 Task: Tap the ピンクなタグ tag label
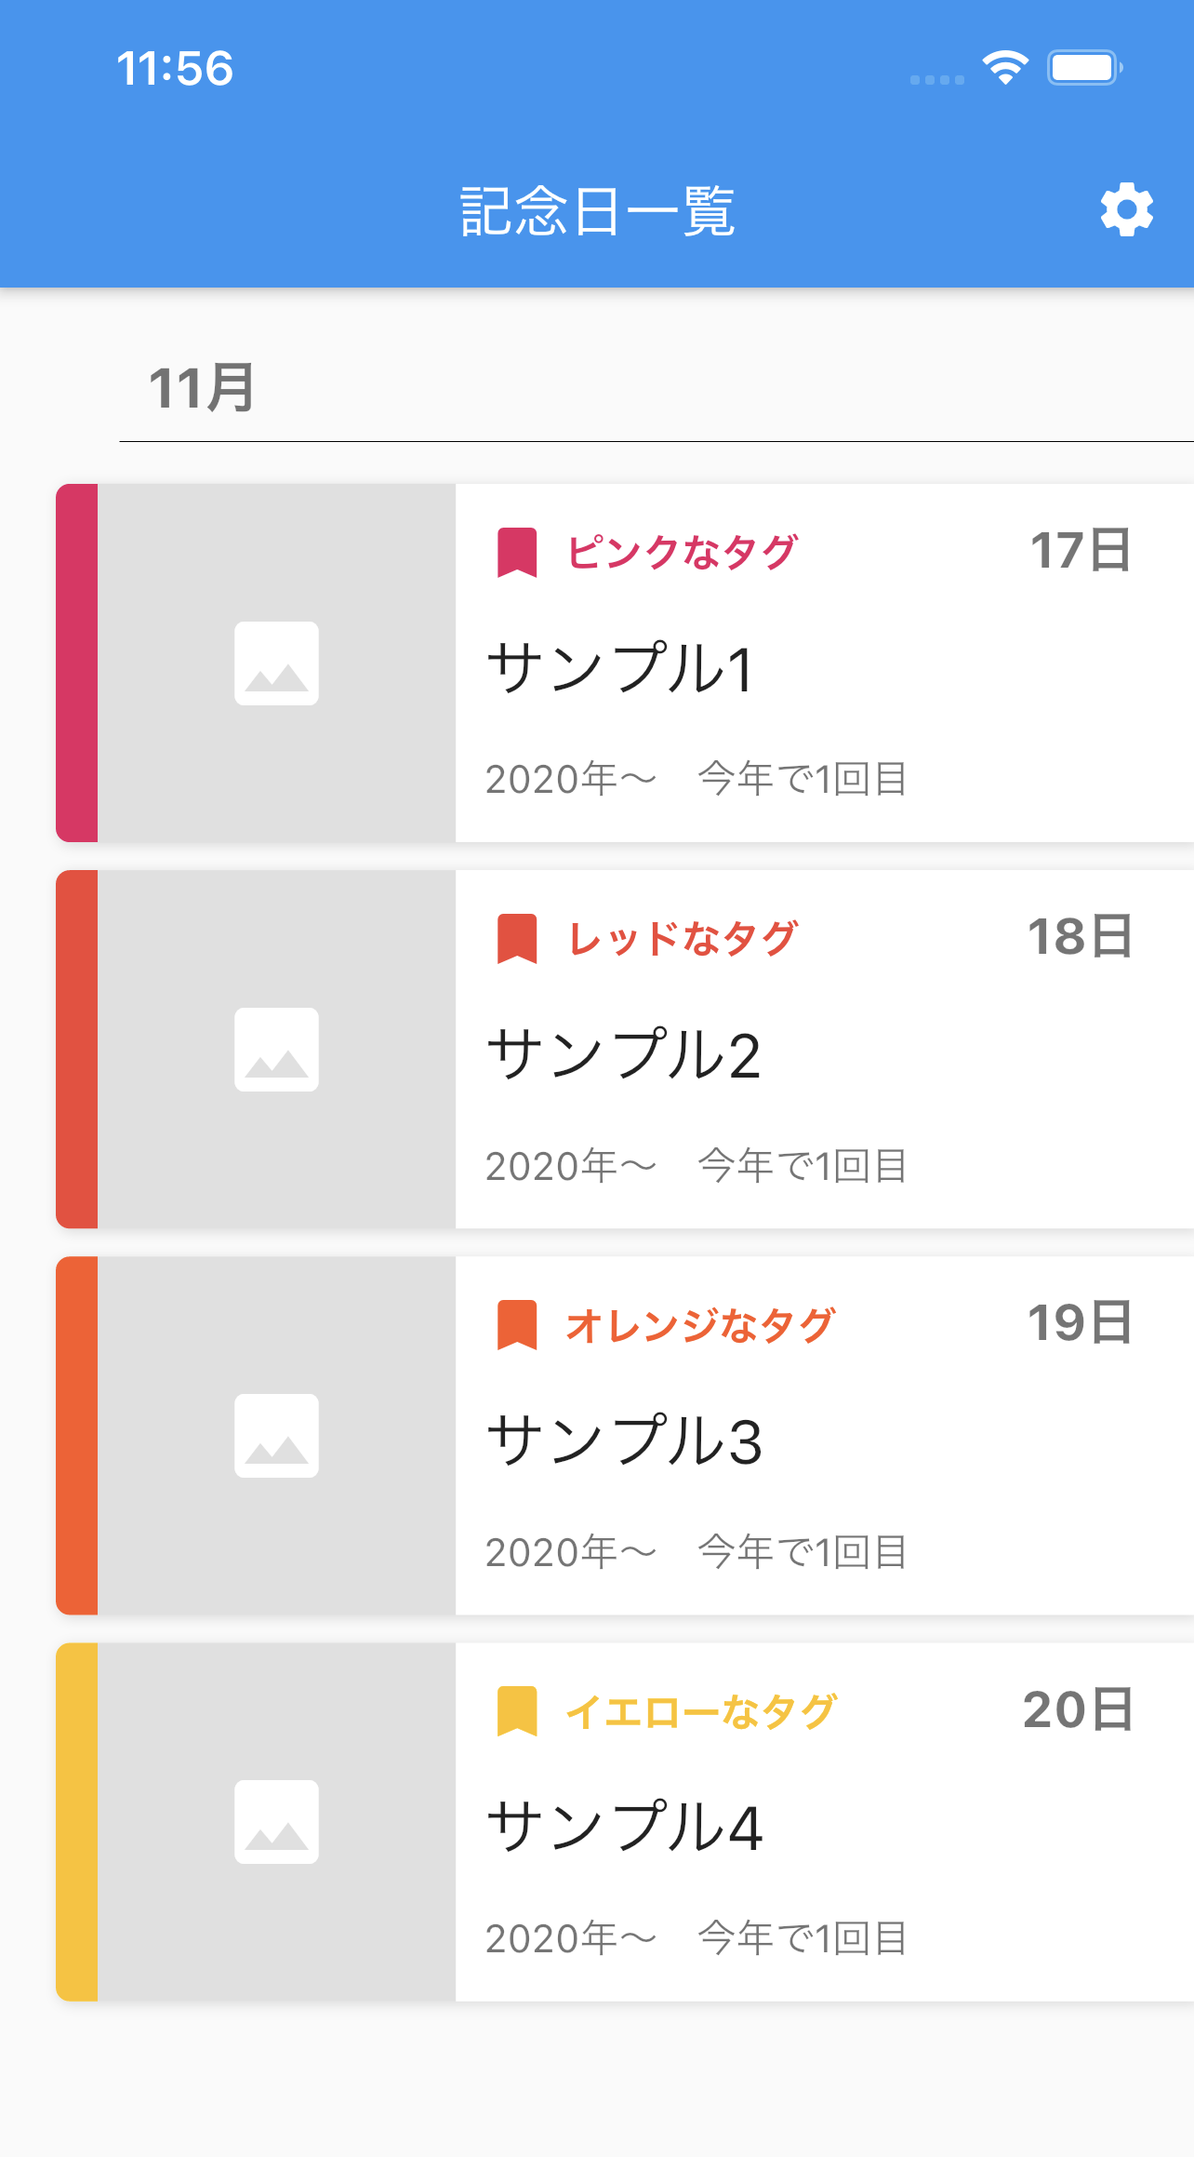click(x=682, y=552)
